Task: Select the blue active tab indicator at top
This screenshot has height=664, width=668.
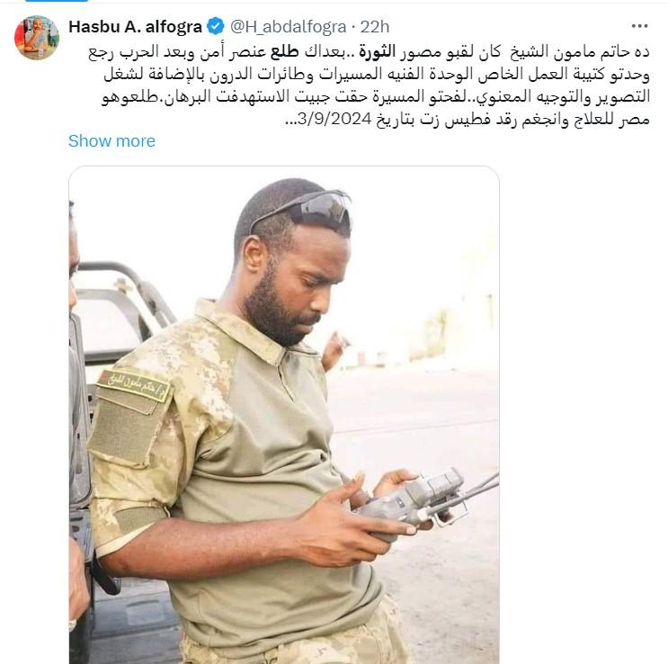Action: 57,1
